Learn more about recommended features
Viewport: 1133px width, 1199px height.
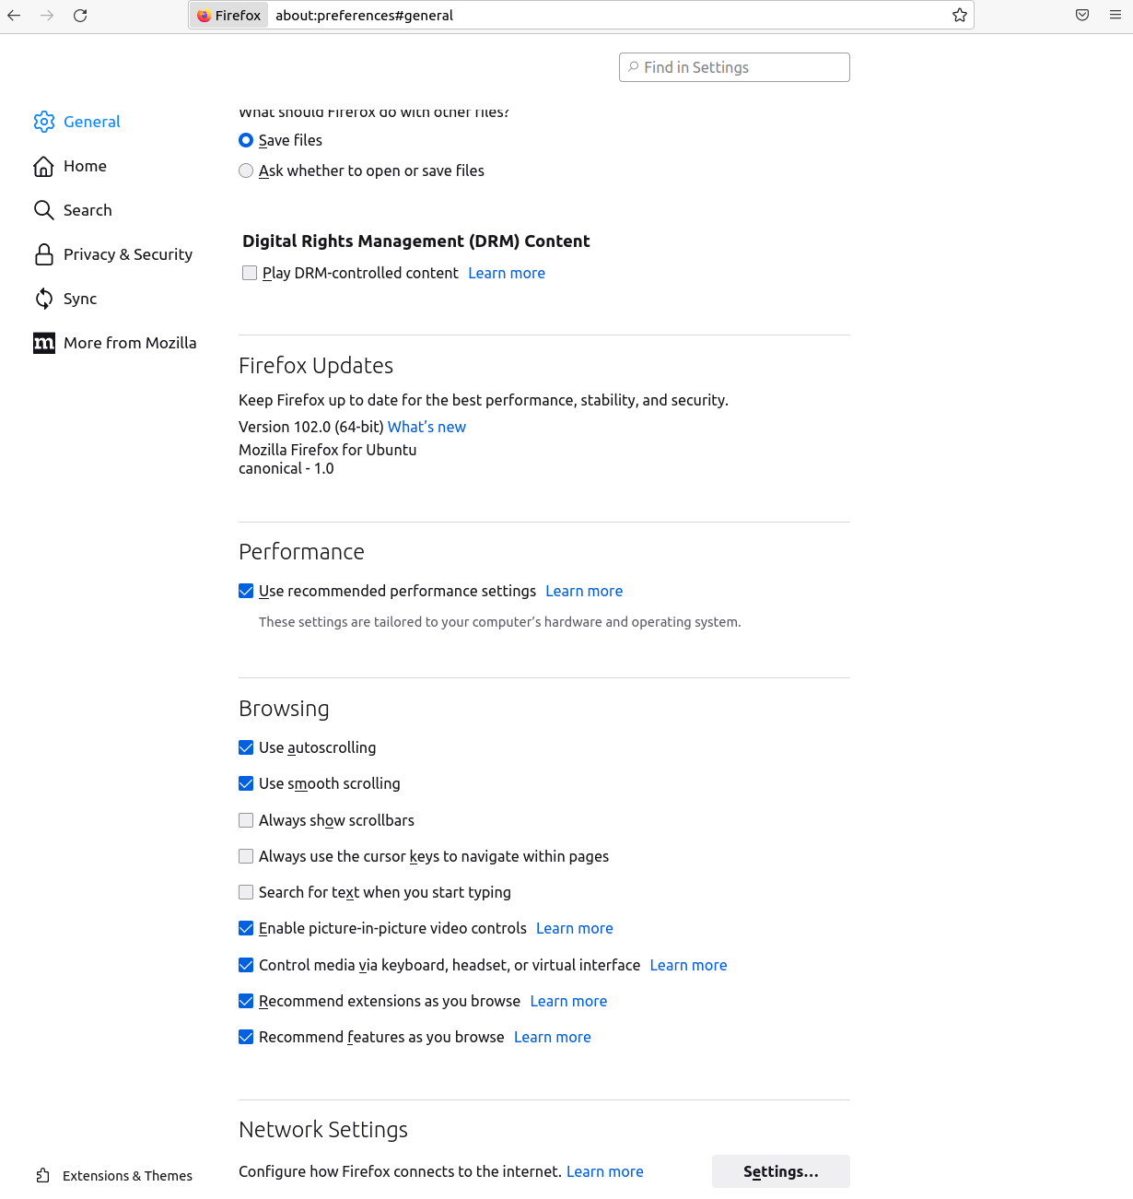(x=553, y=1037)
